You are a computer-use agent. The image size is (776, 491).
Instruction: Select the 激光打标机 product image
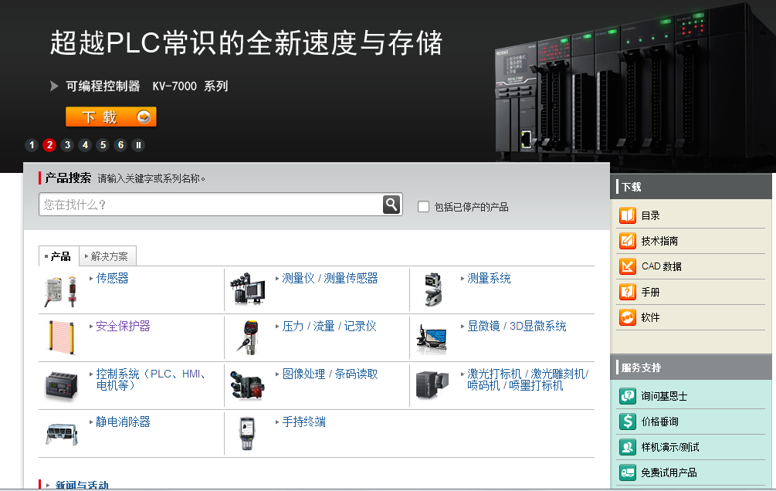[x=432, y=384]
